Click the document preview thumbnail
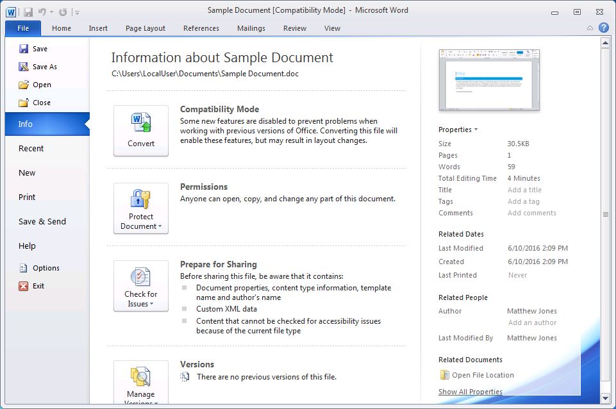616x409 pixels. click(x=489, y=80)
